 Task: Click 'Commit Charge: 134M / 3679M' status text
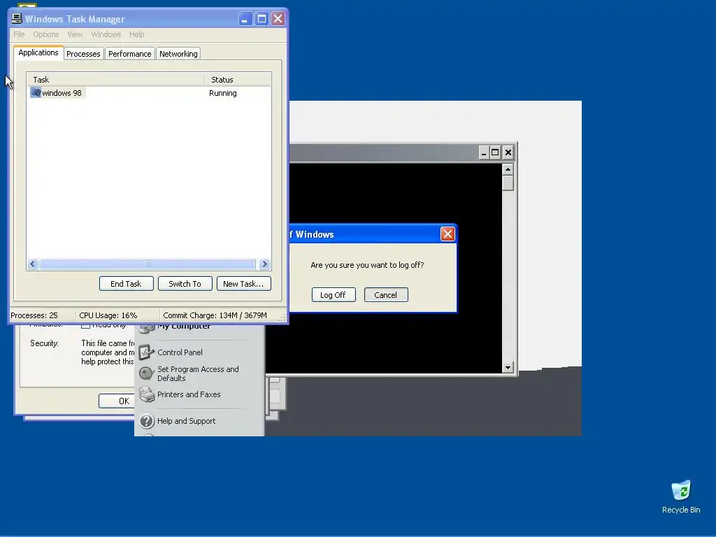215,315
